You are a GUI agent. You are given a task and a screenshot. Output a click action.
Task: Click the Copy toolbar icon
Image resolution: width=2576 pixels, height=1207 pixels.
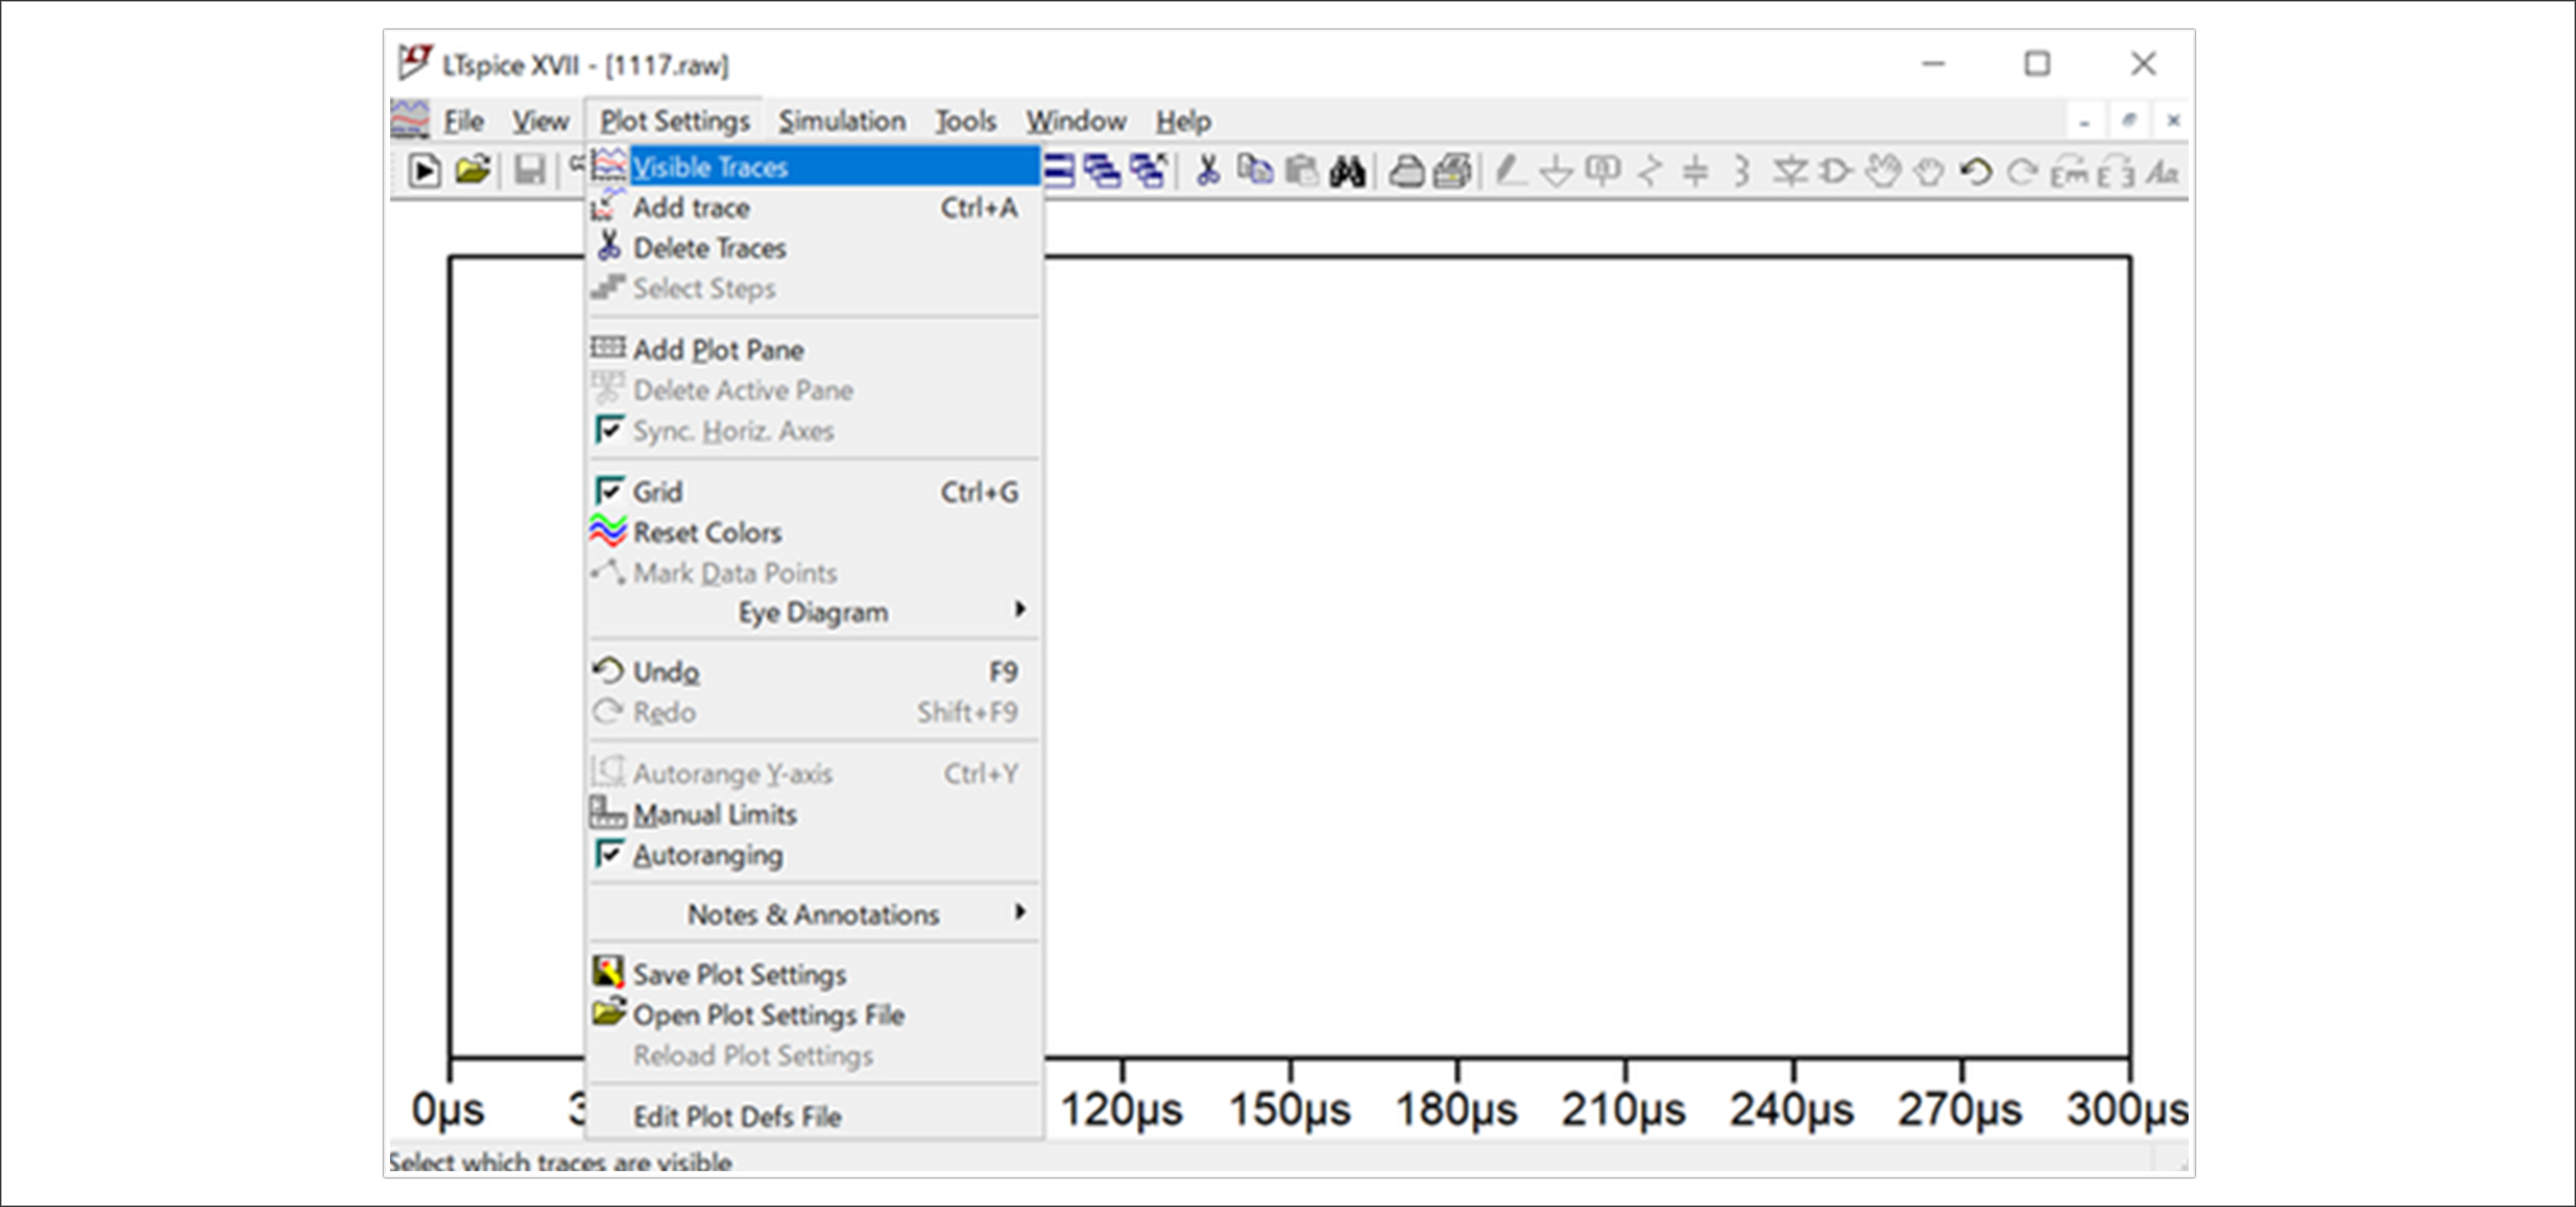click(x=1255, y=170)
